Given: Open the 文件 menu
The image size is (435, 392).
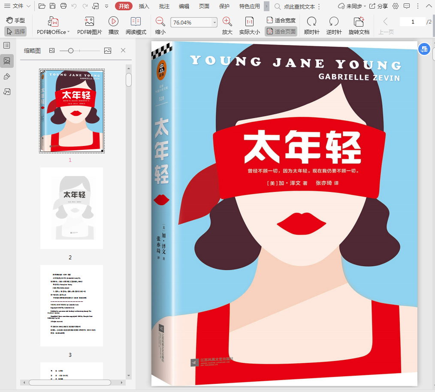Looking at the screenshot, I should 17,6.
